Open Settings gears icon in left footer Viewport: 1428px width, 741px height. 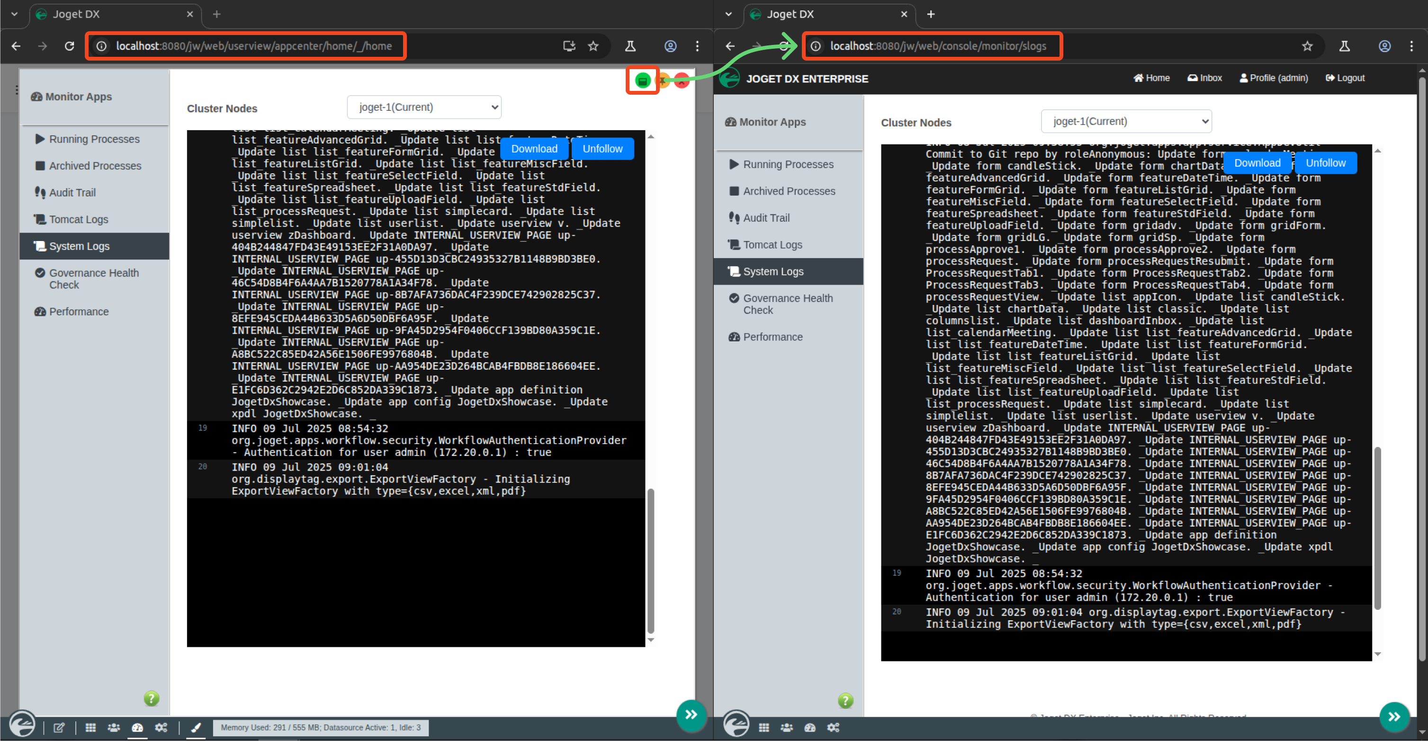click(x=162, y=728)
